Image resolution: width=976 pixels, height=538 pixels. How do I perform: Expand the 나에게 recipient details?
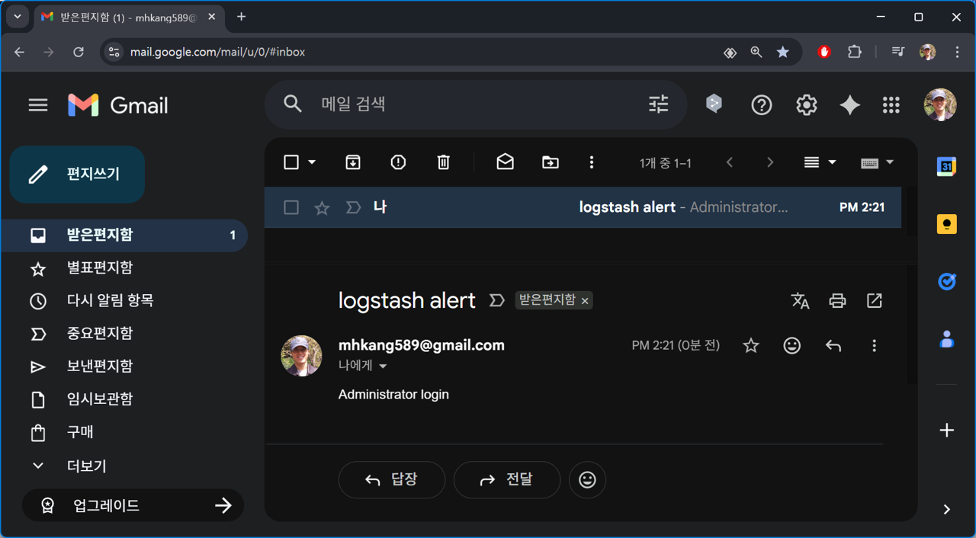(383, 366)
